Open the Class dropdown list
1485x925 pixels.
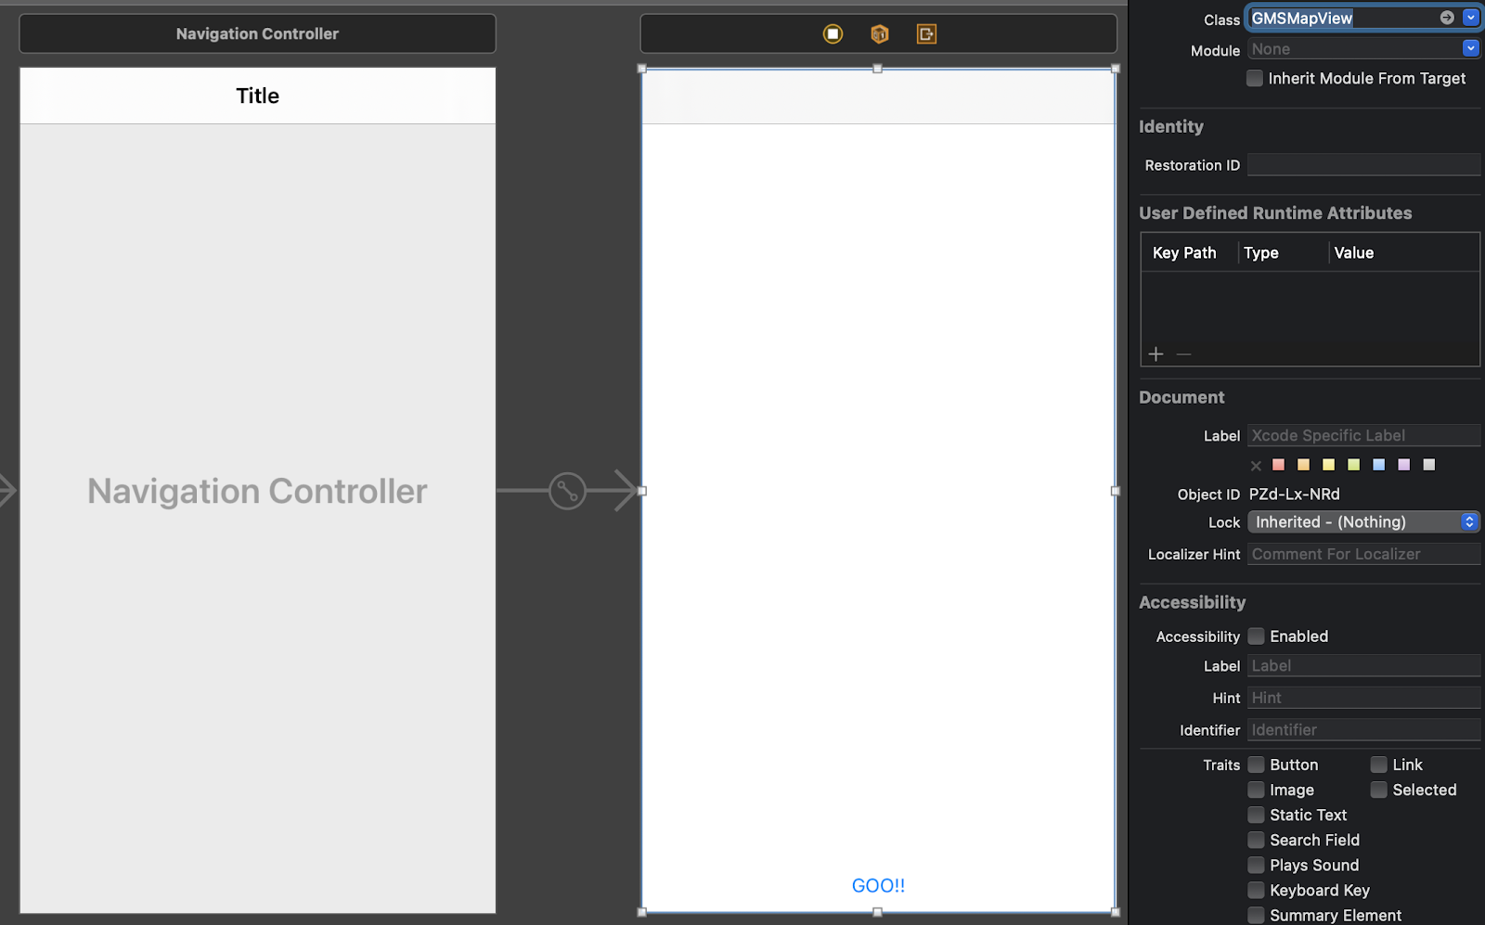pos(1471,18)
